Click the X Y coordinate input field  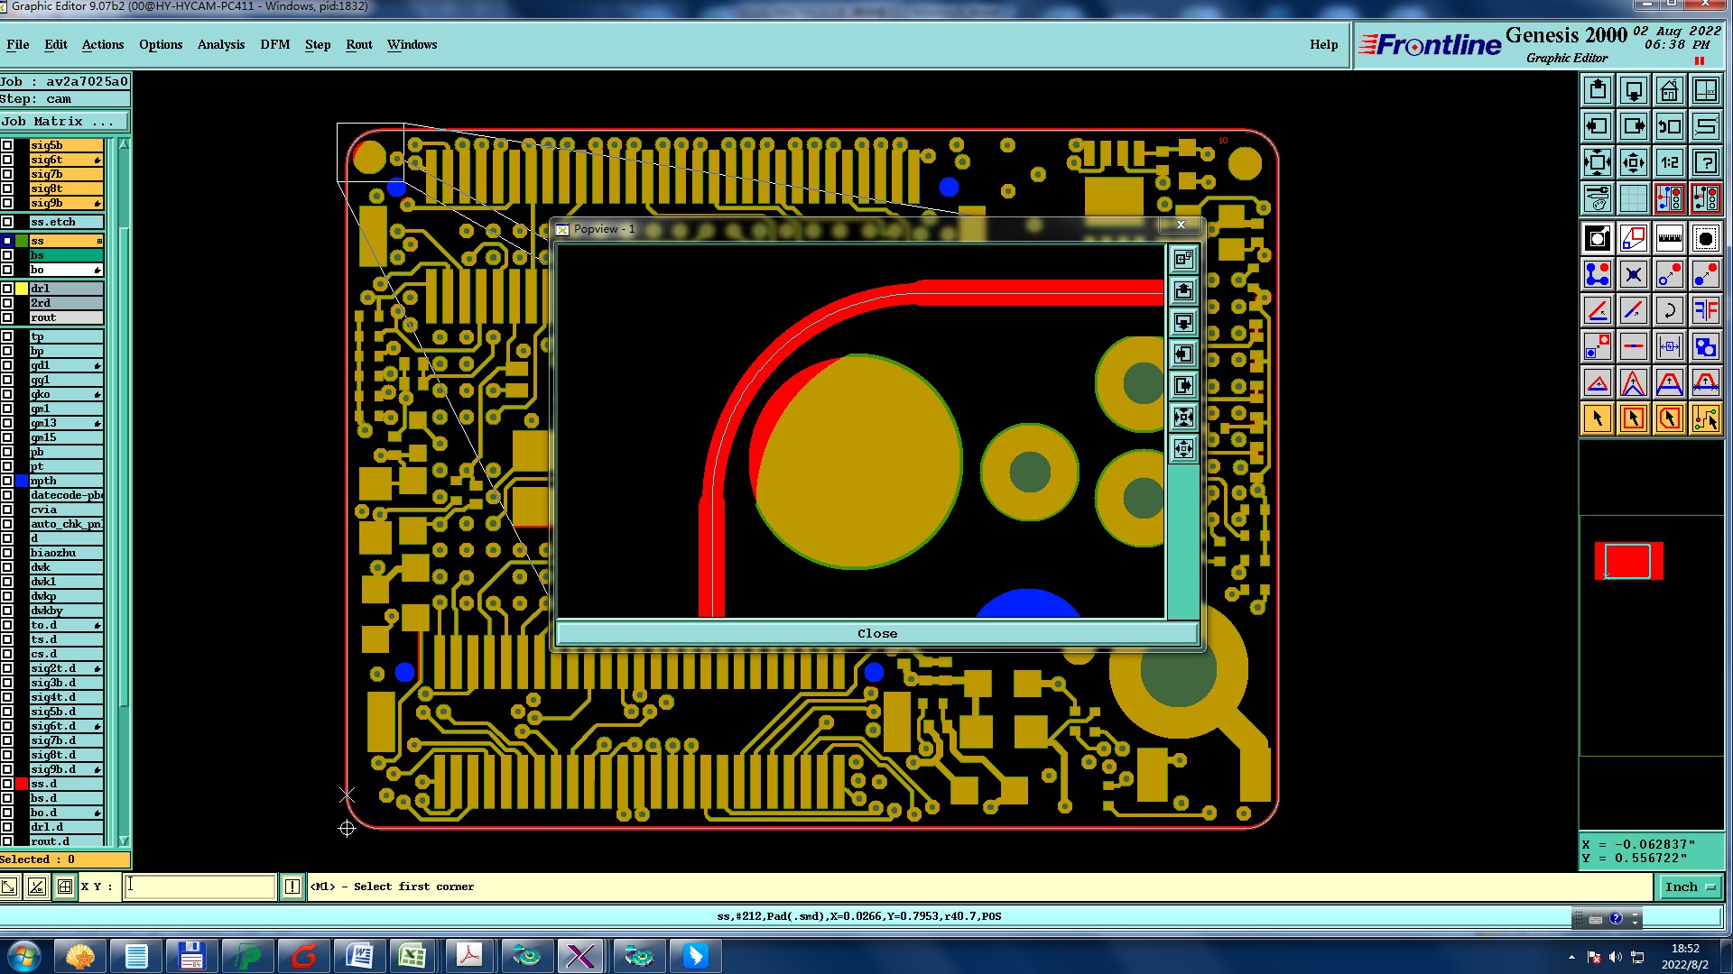199,887
